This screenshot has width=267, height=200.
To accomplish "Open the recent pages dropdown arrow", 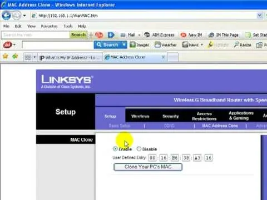I will [24, 16].
